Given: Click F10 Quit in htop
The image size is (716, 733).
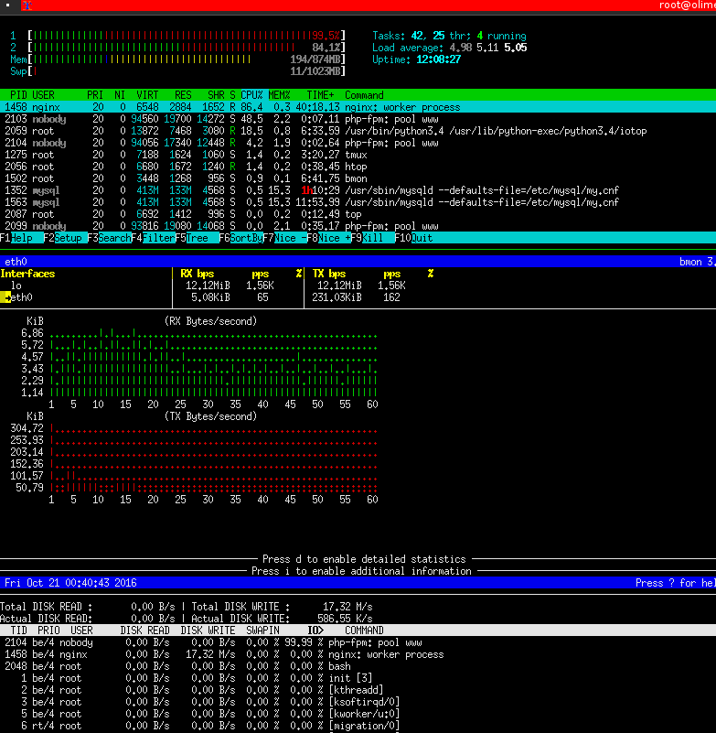Looking at the screenshot, I should 414,238.
